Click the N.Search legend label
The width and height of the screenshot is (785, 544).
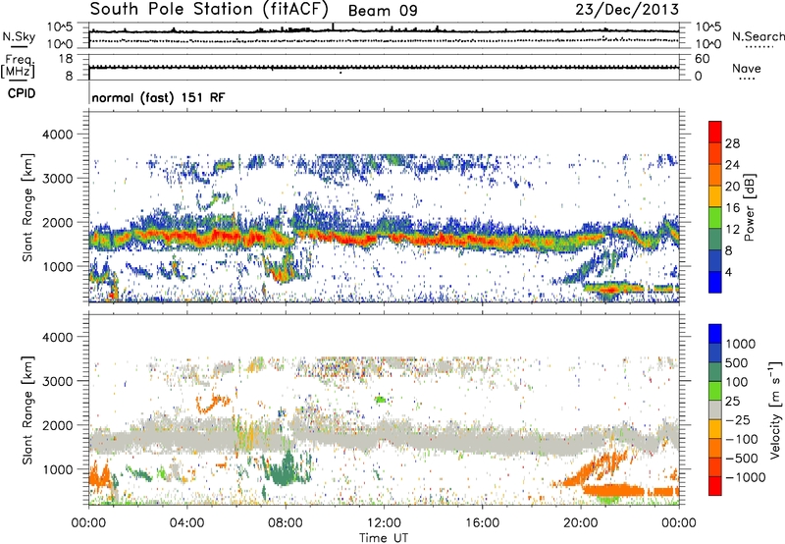(758, 36)
